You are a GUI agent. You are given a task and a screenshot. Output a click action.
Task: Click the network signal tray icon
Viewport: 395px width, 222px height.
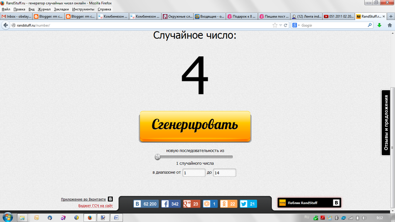(350, 218)
